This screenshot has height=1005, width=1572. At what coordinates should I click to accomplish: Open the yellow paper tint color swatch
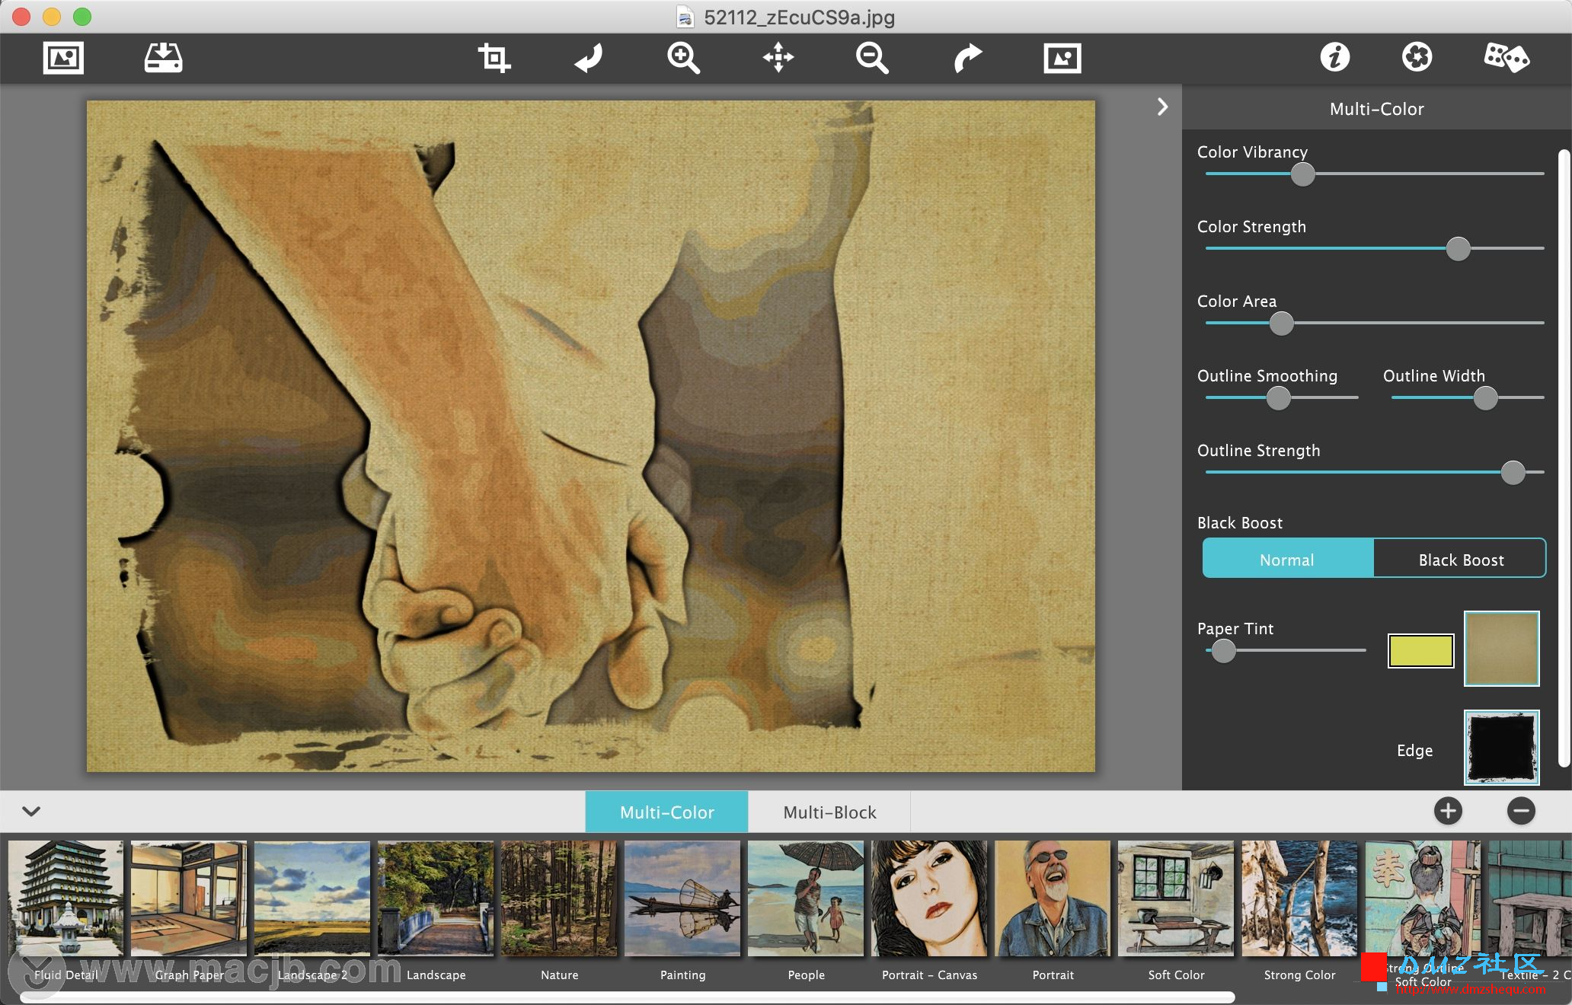tap(1420, 650)
